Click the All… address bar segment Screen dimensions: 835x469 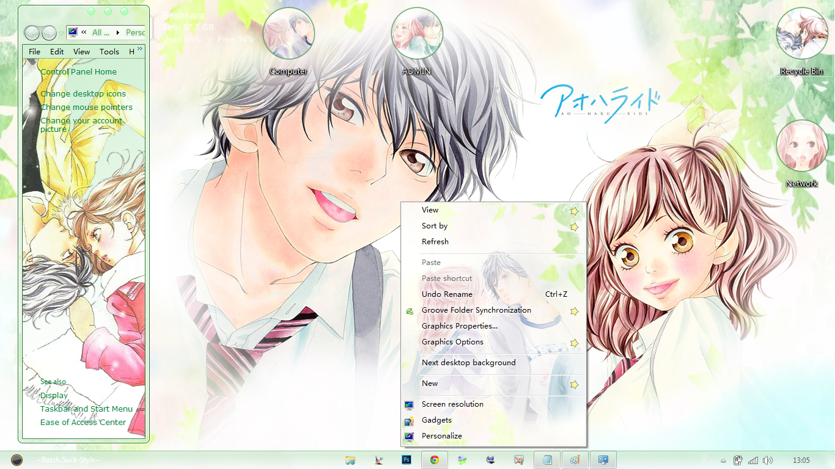(101, 32)
